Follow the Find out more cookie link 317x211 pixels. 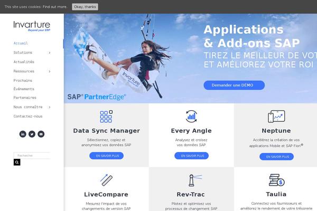(x=55, y=7)
